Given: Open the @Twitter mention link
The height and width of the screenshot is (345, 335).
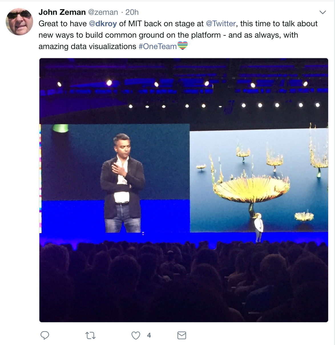Looking at the screenshot, I should 221,24.
